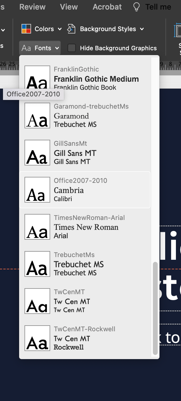Image resolution: width=181 pixels, height=401 pixels.
Task: Click the Aa Fonts icon
Action: point(26,48)
